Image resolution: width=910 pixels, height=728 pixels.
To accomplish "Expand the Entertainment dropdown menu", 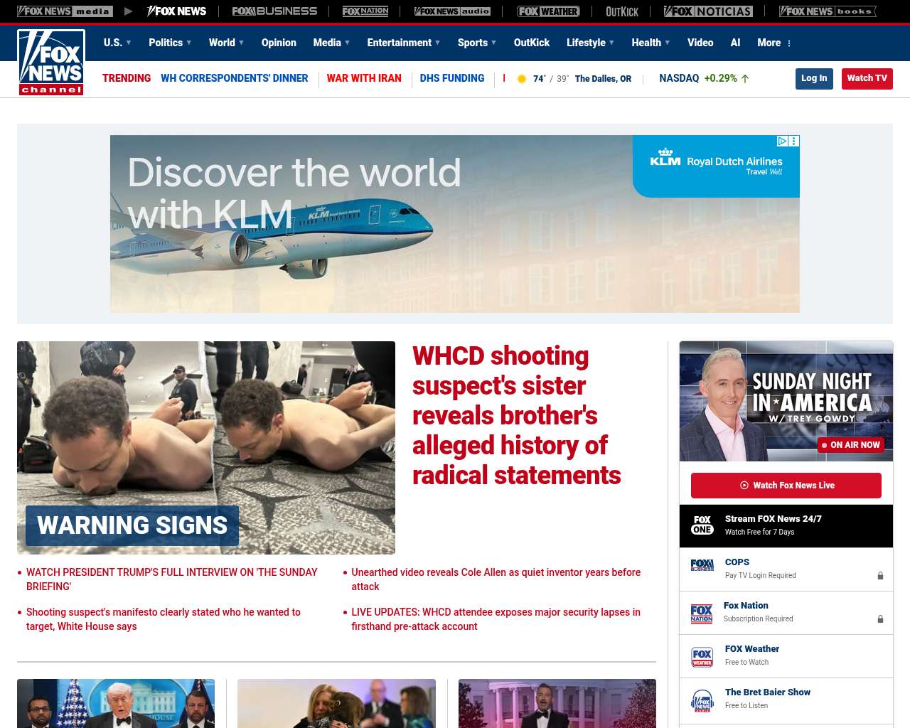I will point(403,43).
